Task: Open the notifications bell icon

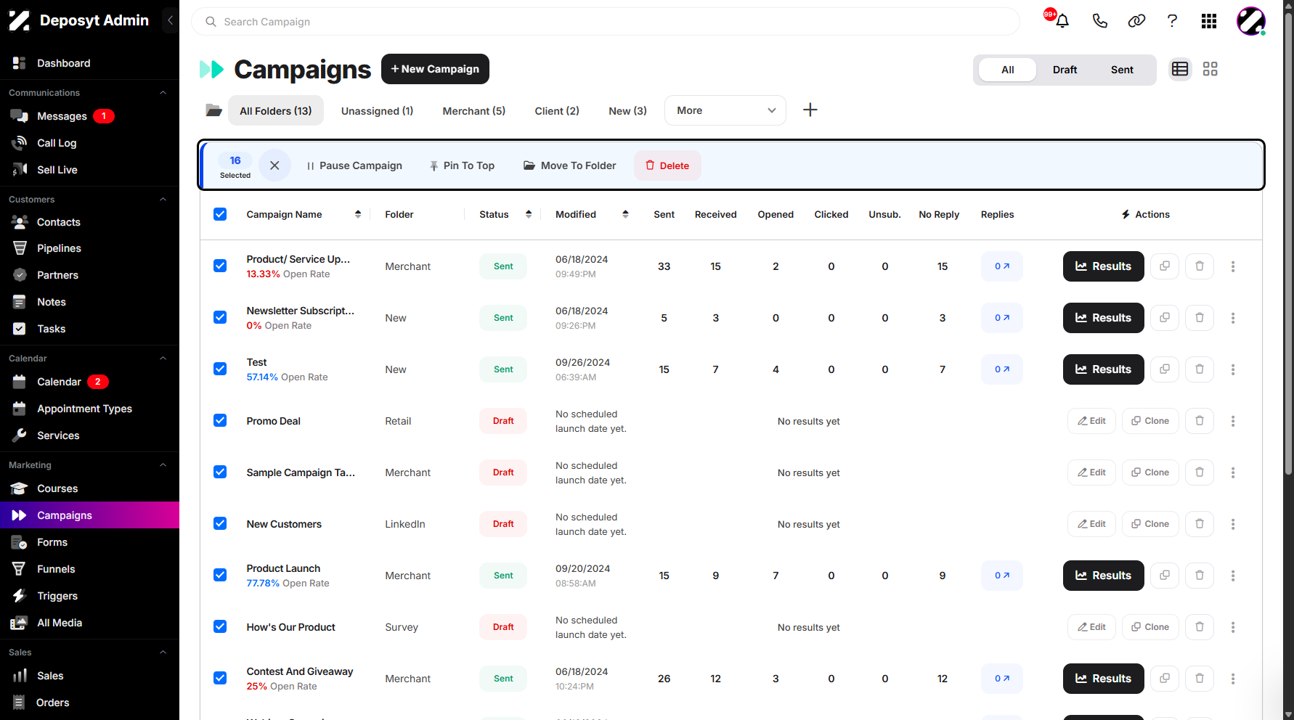Action: click(1062, 21)
